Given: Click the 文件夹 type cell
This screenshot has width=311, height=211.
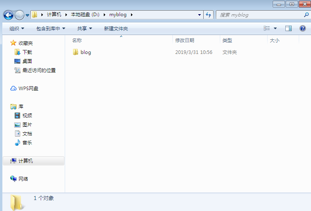Looking at the screenshot, I should (229, 52).
